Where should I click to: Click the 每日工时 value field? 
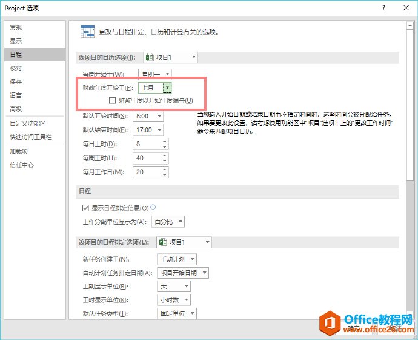pos(147,144)
